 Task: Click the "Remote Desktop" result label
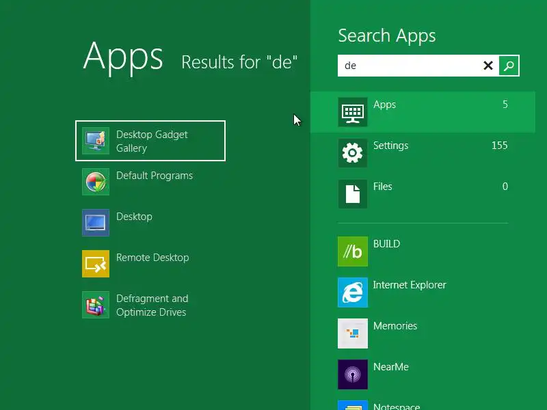click(152, 258)
